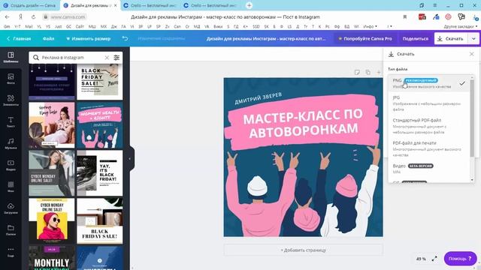
Task: Switch to the first Crello browser tab
Action: pos(150,5)
